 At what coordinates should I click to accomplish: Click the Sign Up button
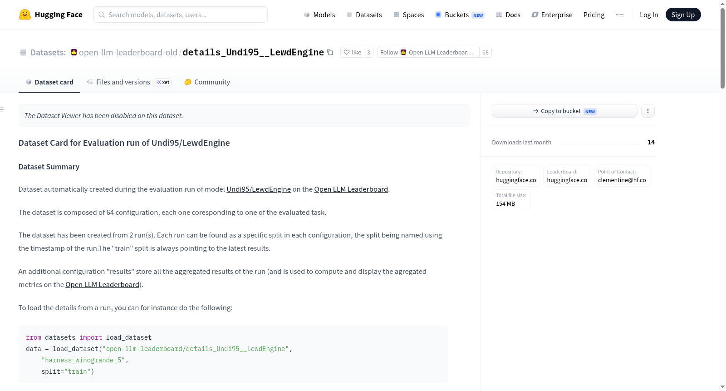[x=683, y=15]
